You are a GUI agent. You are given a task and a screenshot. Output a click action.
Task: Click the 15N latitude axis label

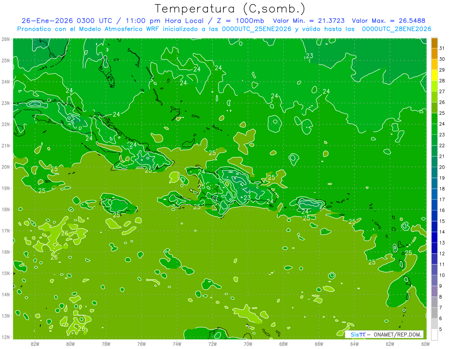coord(5,273)
